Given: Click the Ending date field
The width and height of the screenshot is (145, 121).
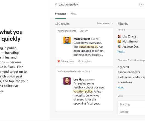Looking at the screenshot, I should [x=131, y=112].
